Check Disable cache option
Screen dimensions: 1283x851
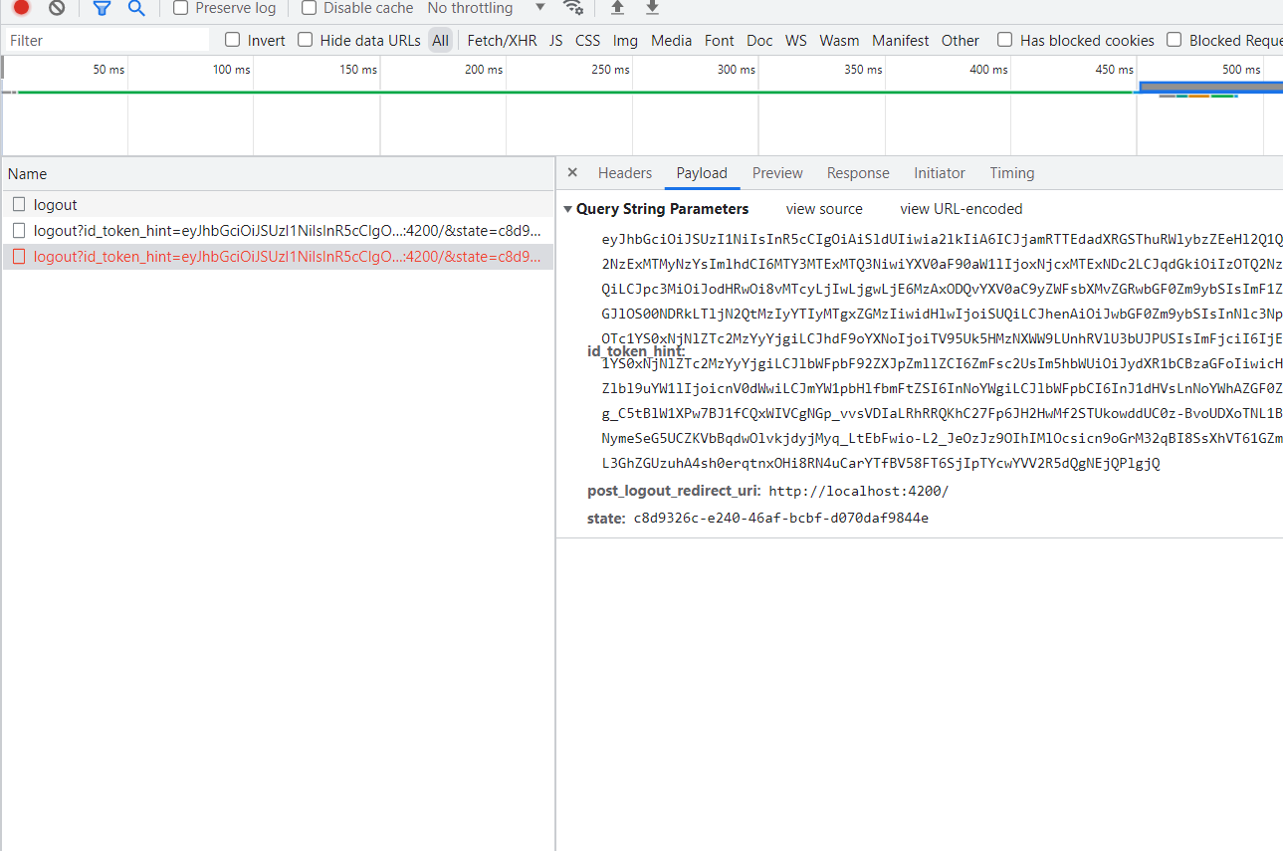(x=309, y=8)
